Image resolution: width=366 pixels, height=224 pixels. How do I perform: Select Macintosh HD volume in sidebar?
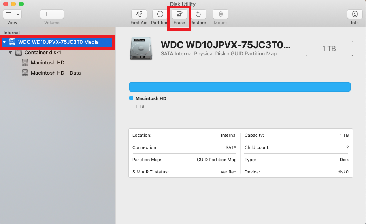47,63
